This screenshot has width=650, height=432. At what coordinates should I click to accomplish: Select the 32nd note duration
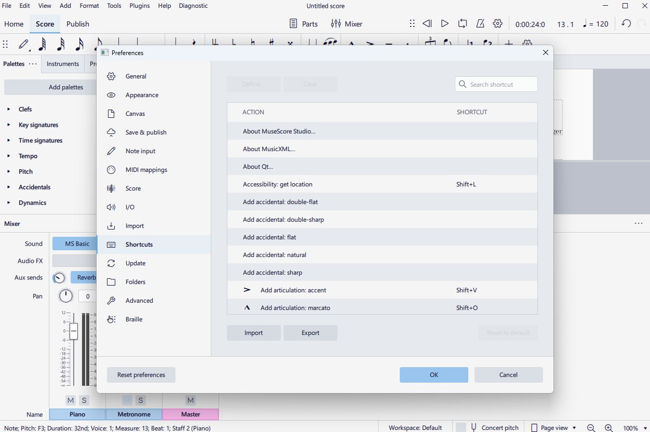(61, 45)
